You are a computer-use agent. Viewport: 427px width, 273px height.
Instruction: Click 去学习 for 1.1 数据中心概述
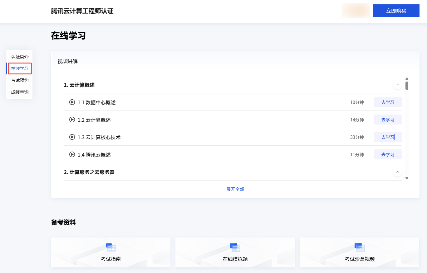(388, 102)
